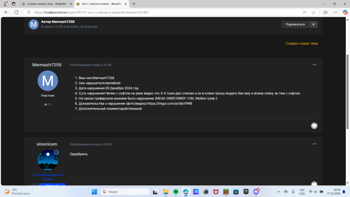This screenshot has height=197, width=350.
Task: Click the 'Старший Модератор (Grief)' role label
Action: pos(48,177)
